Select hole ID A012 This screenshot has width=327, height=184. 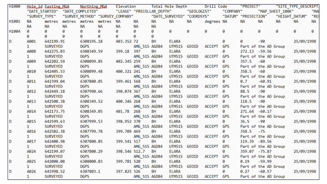point(31,92)
